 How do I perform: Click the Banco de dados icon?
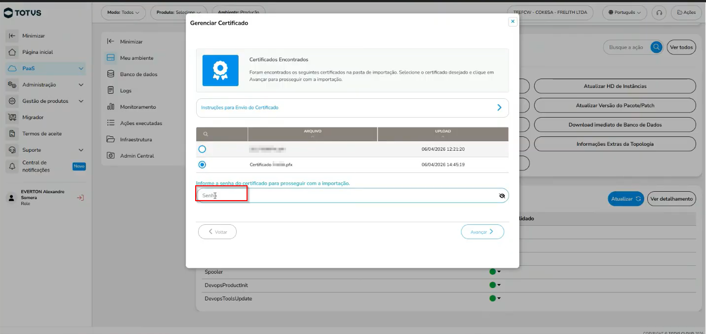click(x=111, y=74)
